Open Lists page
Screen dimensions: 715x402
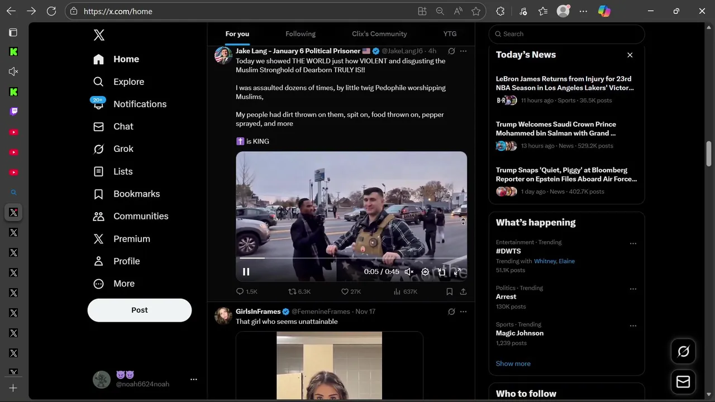[x=113, y=171]
